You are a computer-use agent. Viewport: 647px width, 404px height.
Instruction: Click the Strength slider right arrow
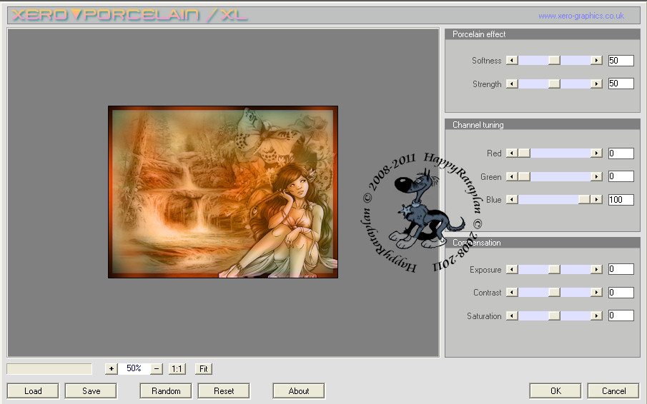596,84
